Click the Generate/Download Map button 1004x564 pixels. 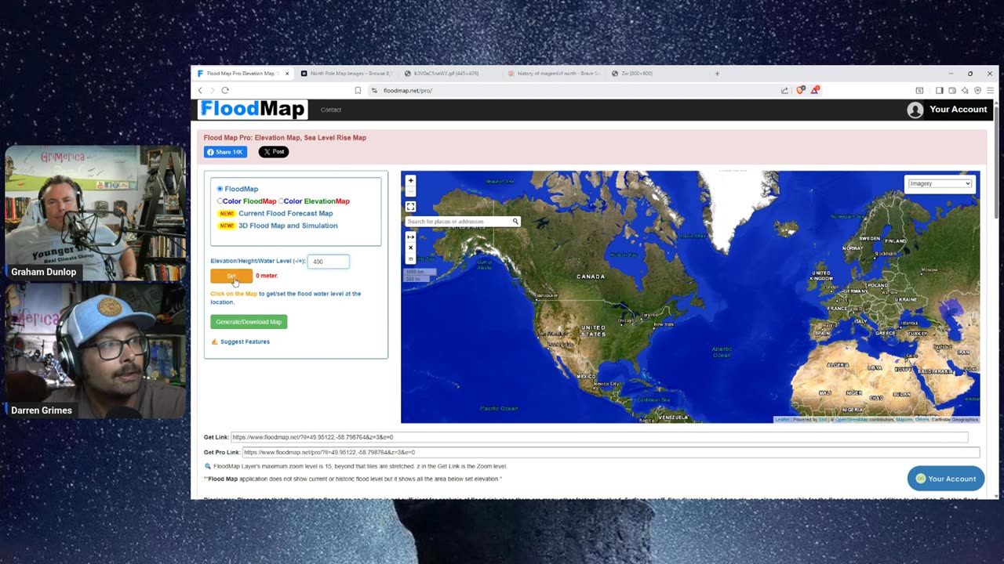(249, 322)
